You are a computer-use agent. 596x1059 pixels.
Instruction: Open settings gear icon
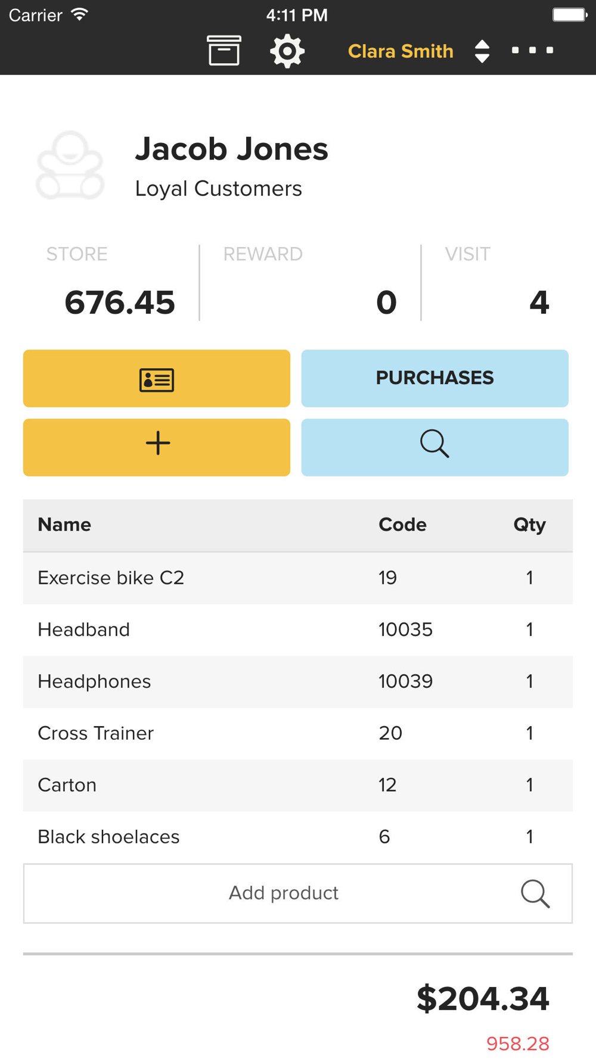[x=287, y=51]
